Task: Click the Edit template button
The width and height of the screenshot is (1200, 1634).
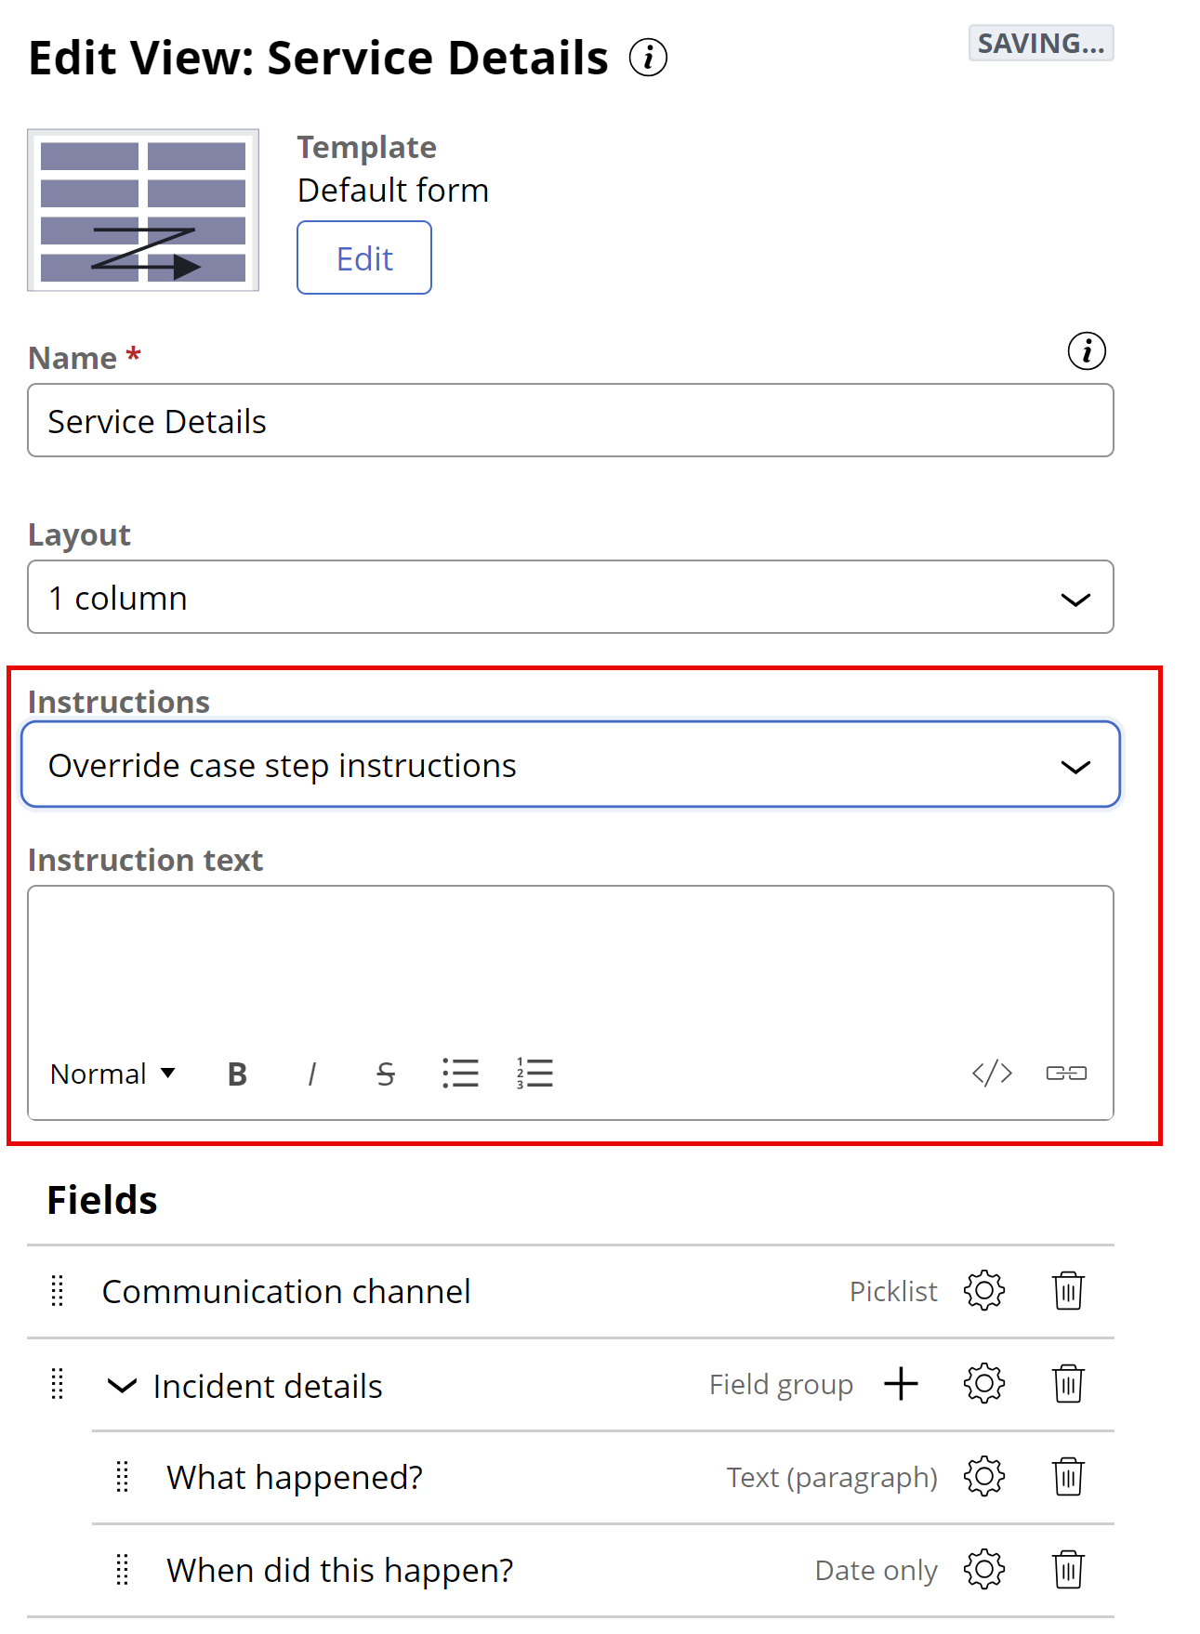Action: click(x=364, y=258)
